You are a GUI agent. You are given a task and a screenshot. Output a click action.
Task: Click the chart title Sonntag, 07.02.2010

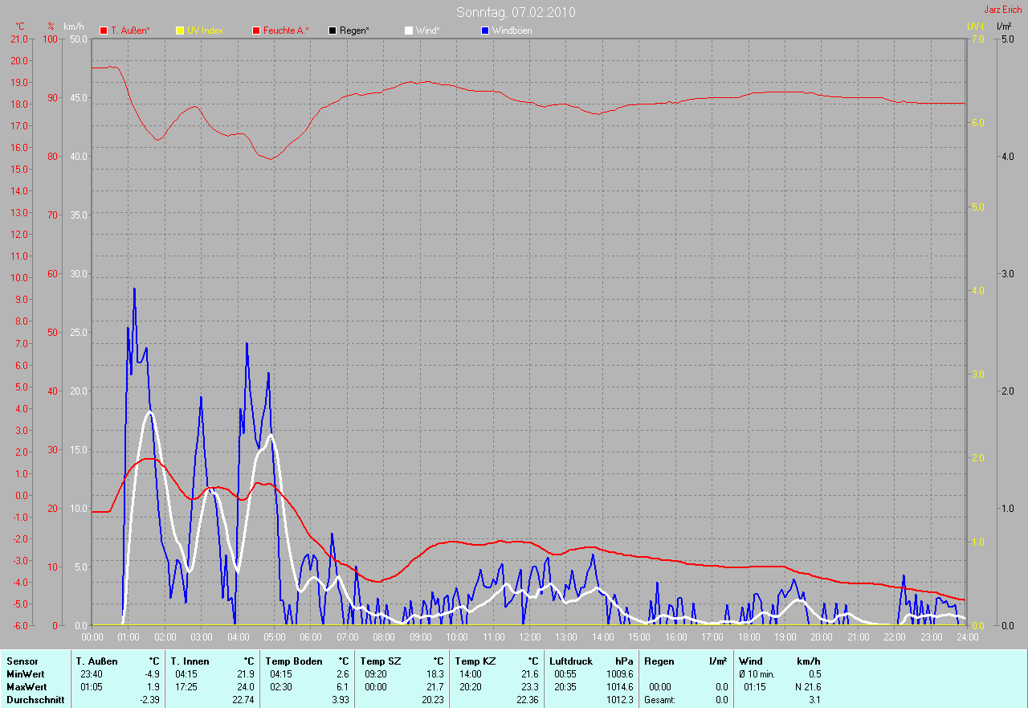pyautogui.click(x=516, y=12)
